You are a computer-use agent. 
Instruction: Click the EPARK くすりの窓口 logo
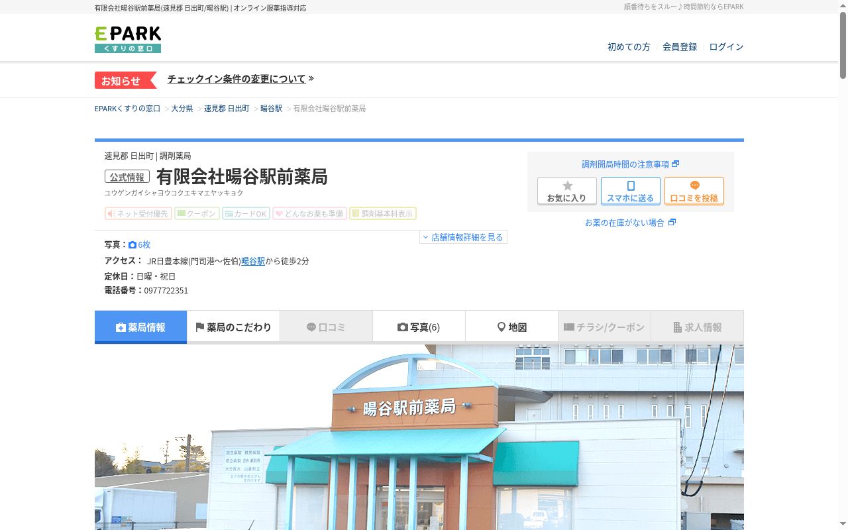pos(128,40)
